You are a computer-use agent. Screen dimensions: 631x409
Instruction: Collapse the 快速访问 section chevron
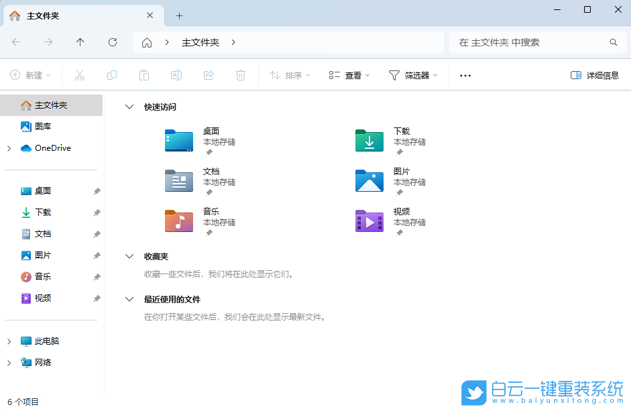(129, 106)
